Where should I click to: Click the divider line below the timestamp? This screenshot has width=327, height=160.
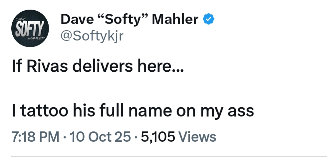[x=169, y=157]
